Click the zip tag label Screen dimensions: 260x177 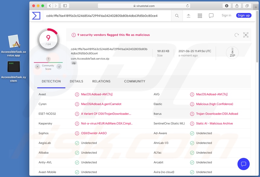click(74, 63)
